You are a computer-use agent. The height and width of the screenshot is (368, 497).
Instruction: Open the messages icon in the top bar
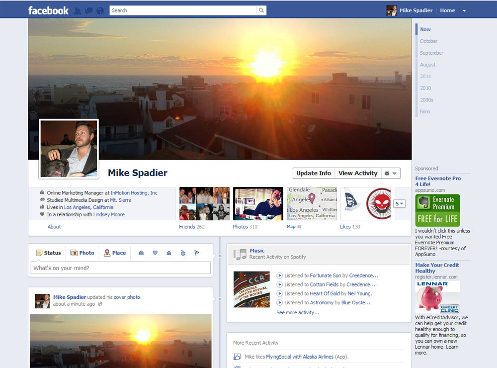(x=89, y=11)
